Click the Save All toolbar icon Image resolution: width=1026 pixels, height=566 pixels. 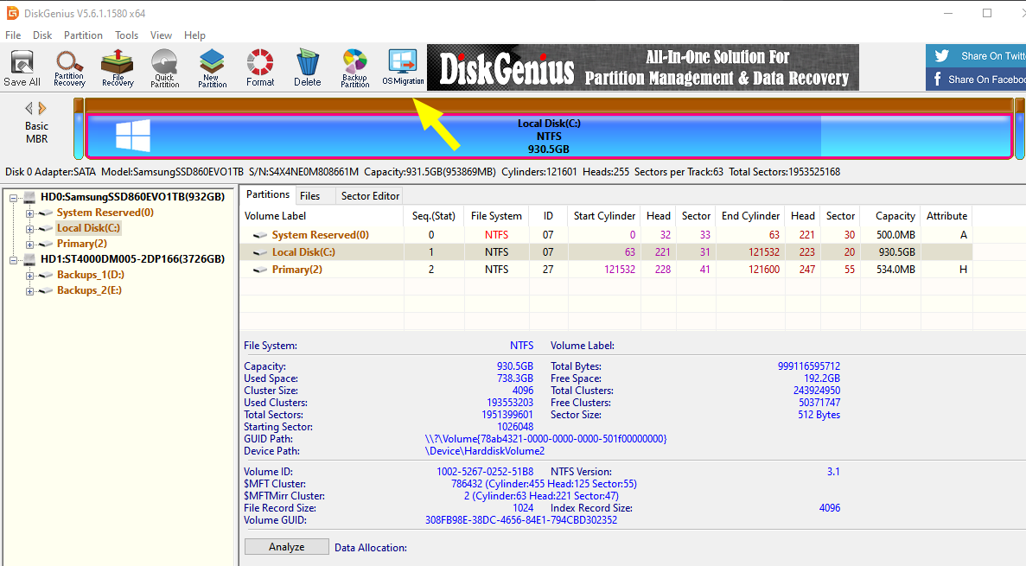22,68
